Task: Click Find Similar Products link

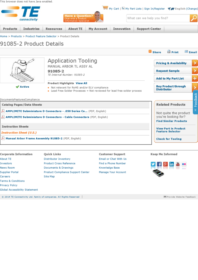Action: pos(172,121)
